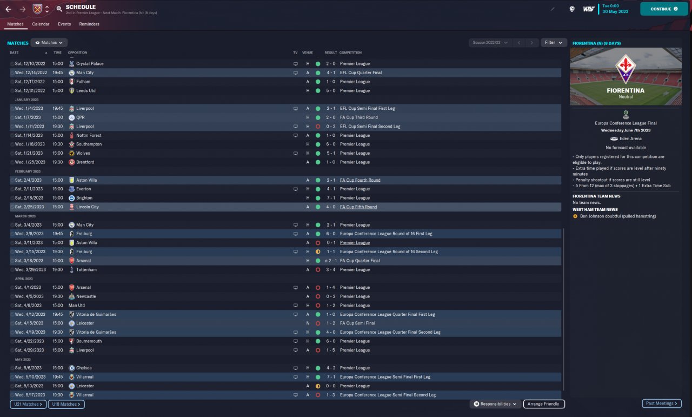Open the globe icon beside the WTS logo
The width and height of the screenshot is (692, 417).
coord(572,9)
